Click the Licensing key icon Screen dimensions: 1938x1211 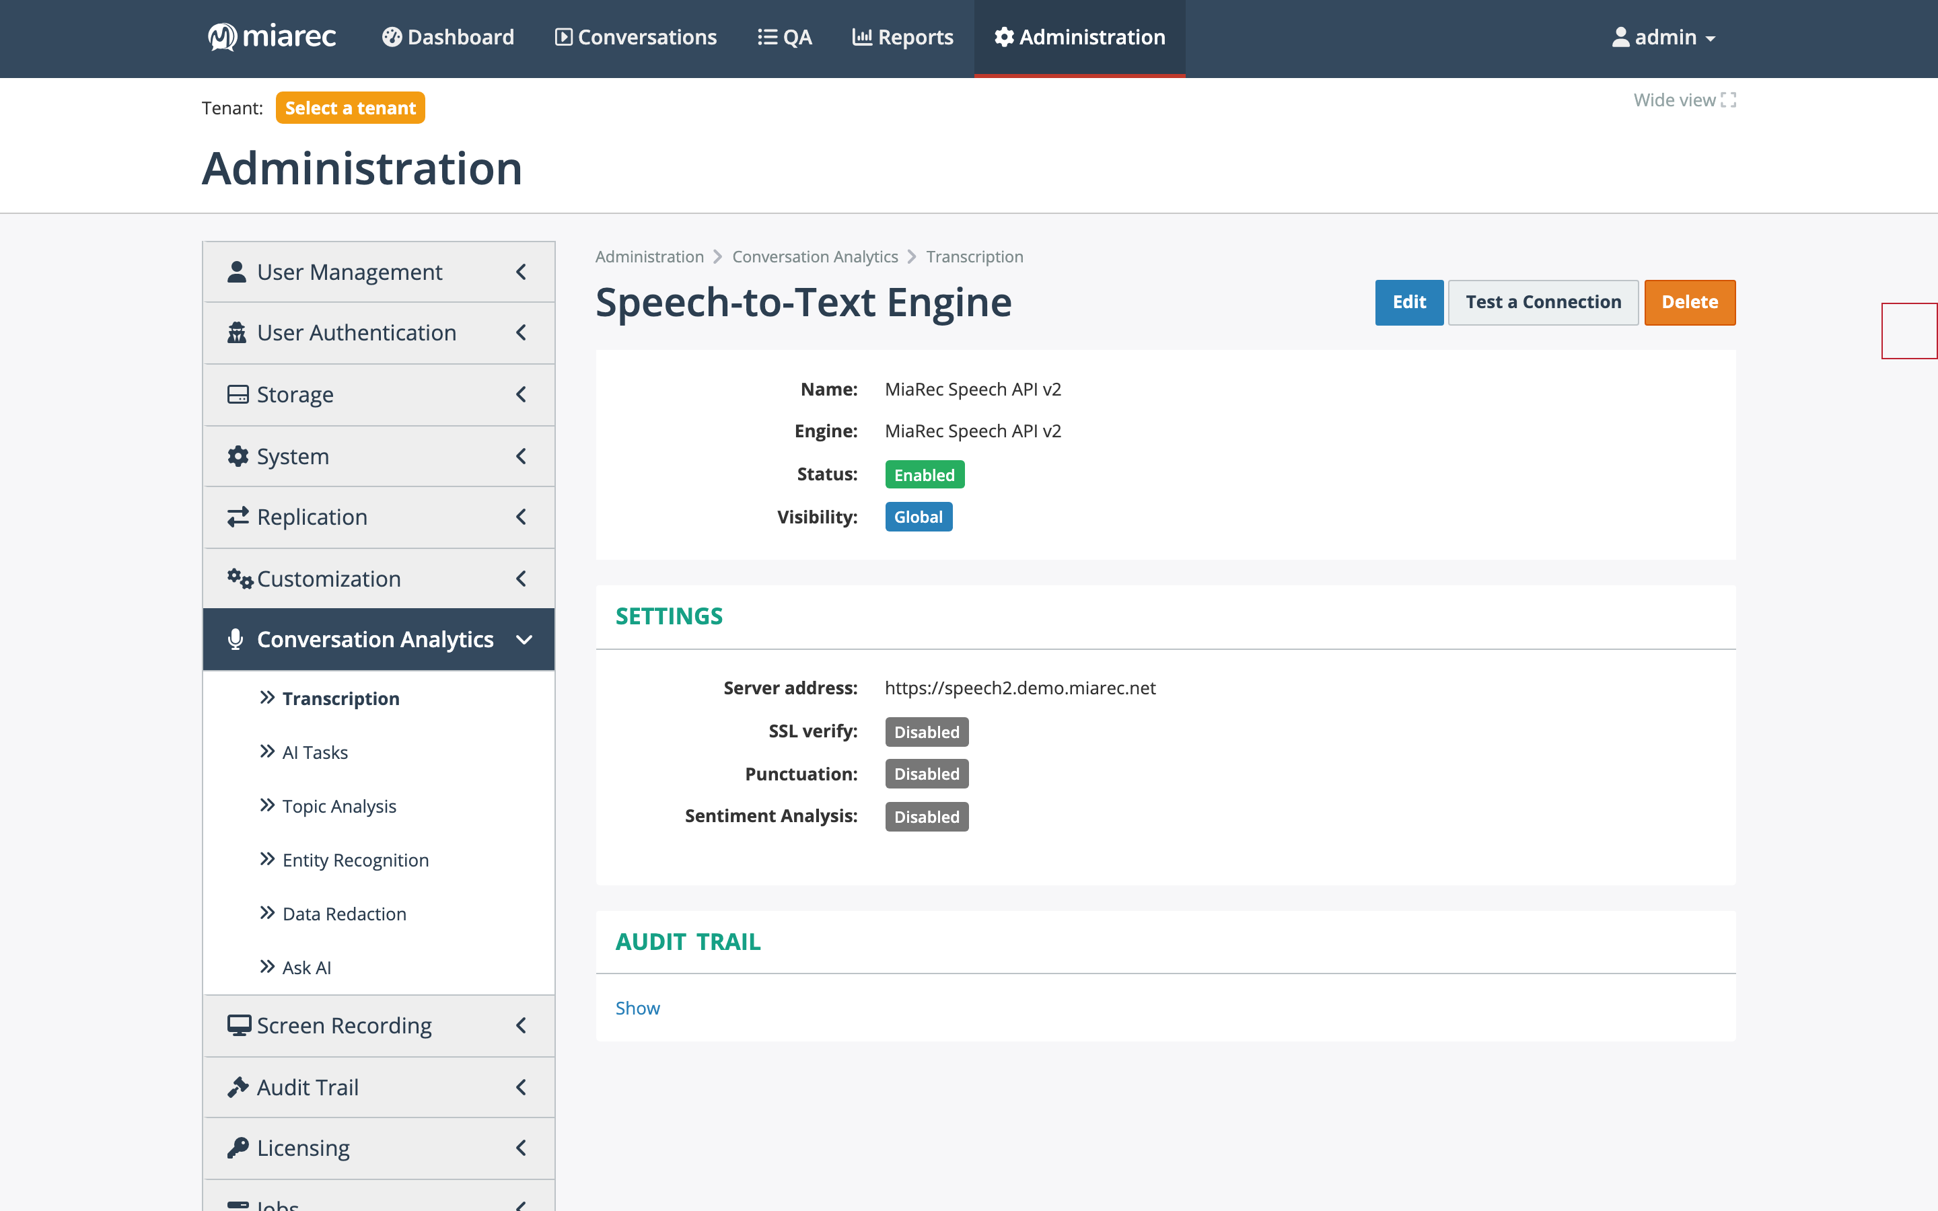pyautogui.click(x=238, y=1148)
